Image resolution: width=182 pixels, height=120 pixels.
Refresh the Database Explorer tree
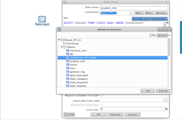151,35
